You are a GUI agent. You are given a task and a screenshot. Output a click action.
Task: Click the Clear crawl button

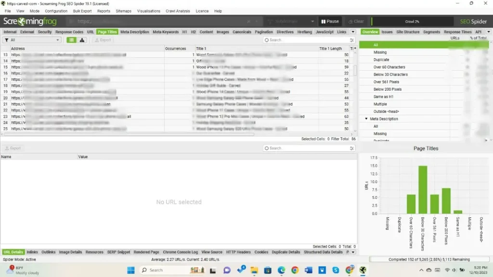pyautogui.click(x=356, y=21)
